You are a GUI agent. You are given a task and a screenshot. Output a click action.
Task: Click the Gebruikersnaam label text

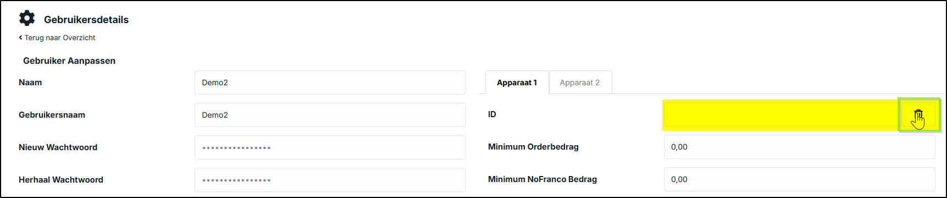tap(52, 115)
